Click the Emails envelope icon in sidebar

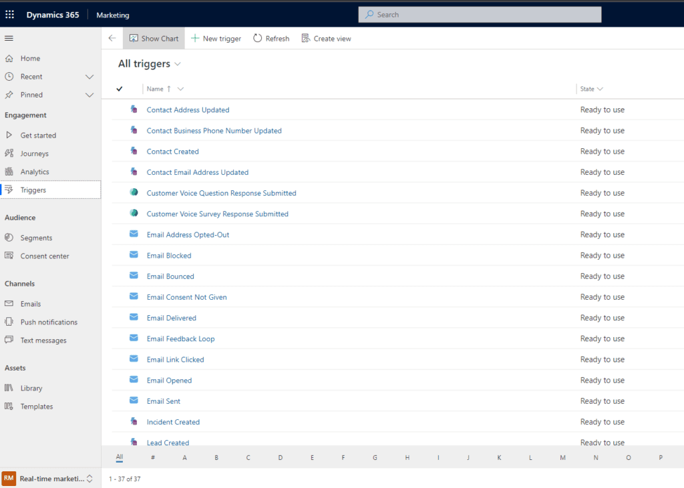(9, 304)
